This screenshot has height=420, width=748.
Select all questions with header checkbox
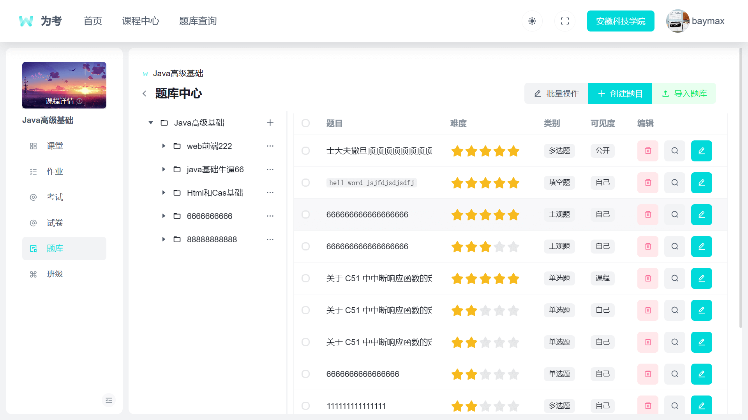tap(305, 123)
